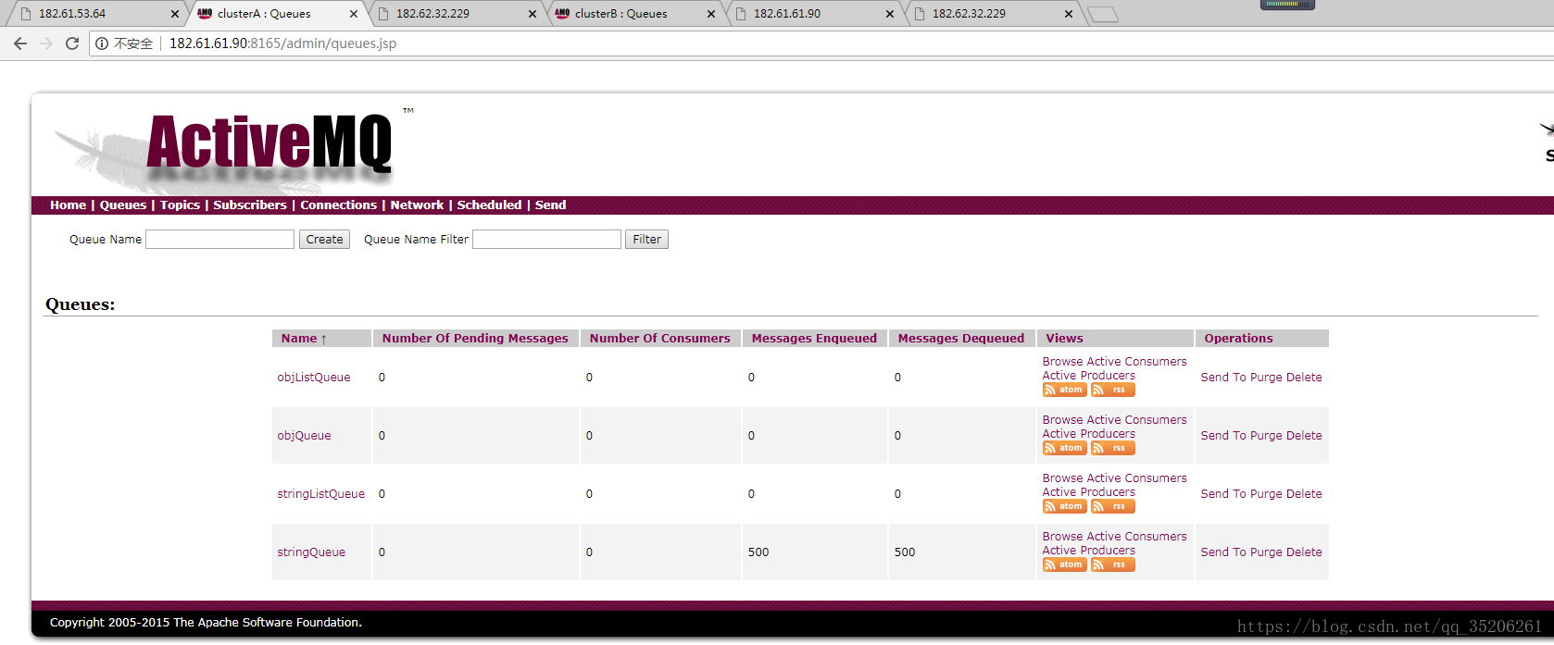Click the rss feed icon for objQueue
This screenshot has width=1554, height=645.
[x=1112, y=448]
